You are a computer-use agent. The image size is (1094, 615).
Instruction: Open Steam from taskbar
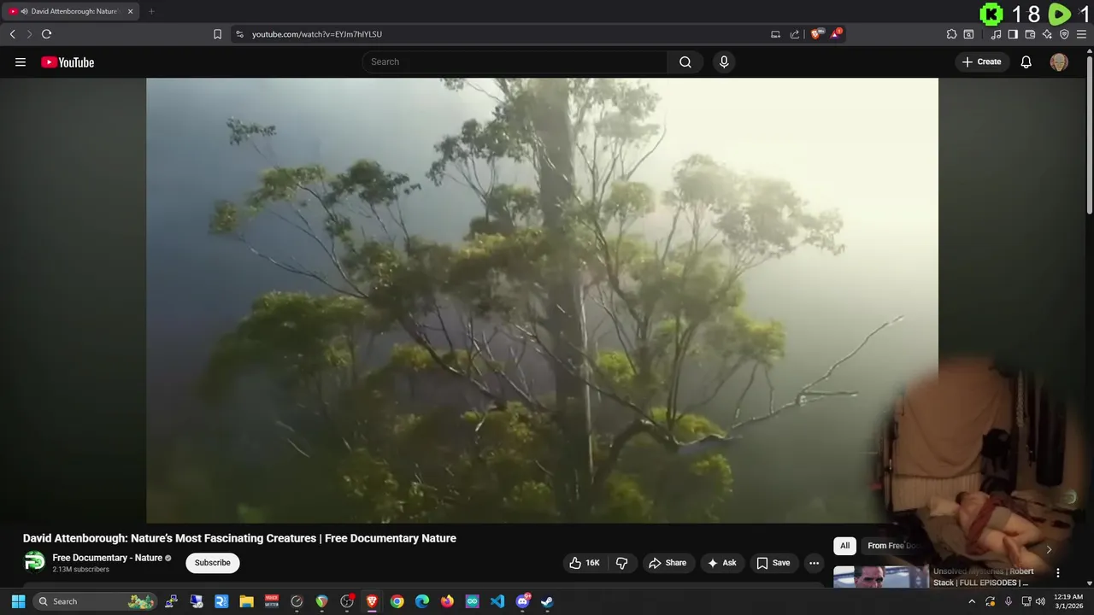click(x=548, y=601)
